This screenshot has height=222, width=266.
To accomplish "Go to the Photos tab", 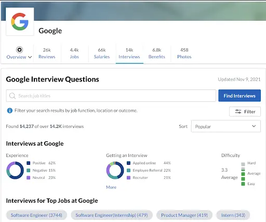I will tap(184, 54).
